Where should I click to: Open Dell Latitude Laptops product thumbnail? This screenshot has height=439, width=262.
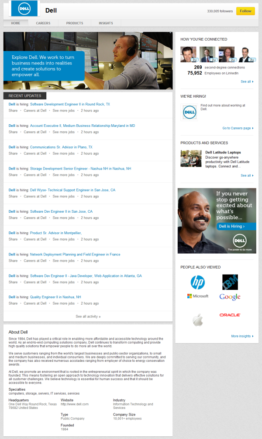tap(191, 159)
